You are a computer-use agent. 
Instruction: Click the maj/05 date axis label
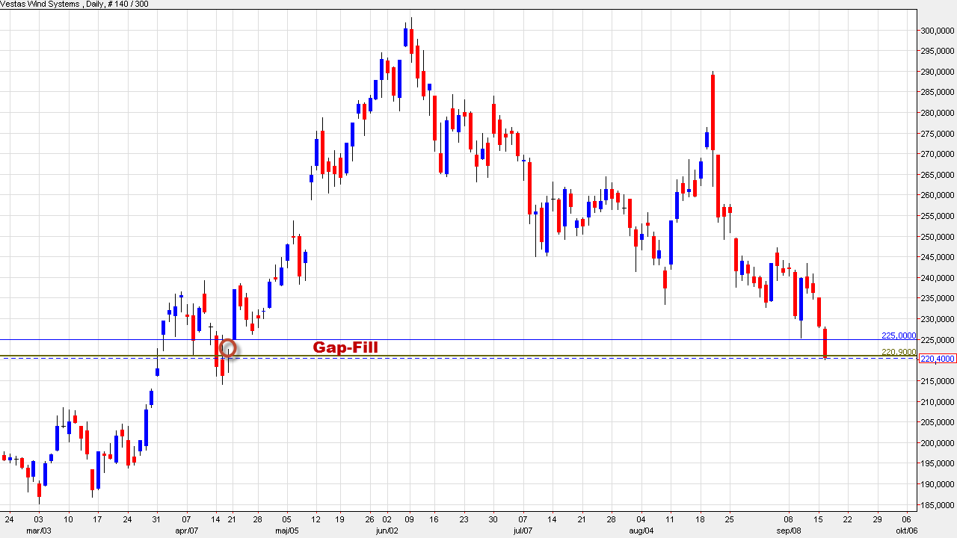[x=288, y=531]
